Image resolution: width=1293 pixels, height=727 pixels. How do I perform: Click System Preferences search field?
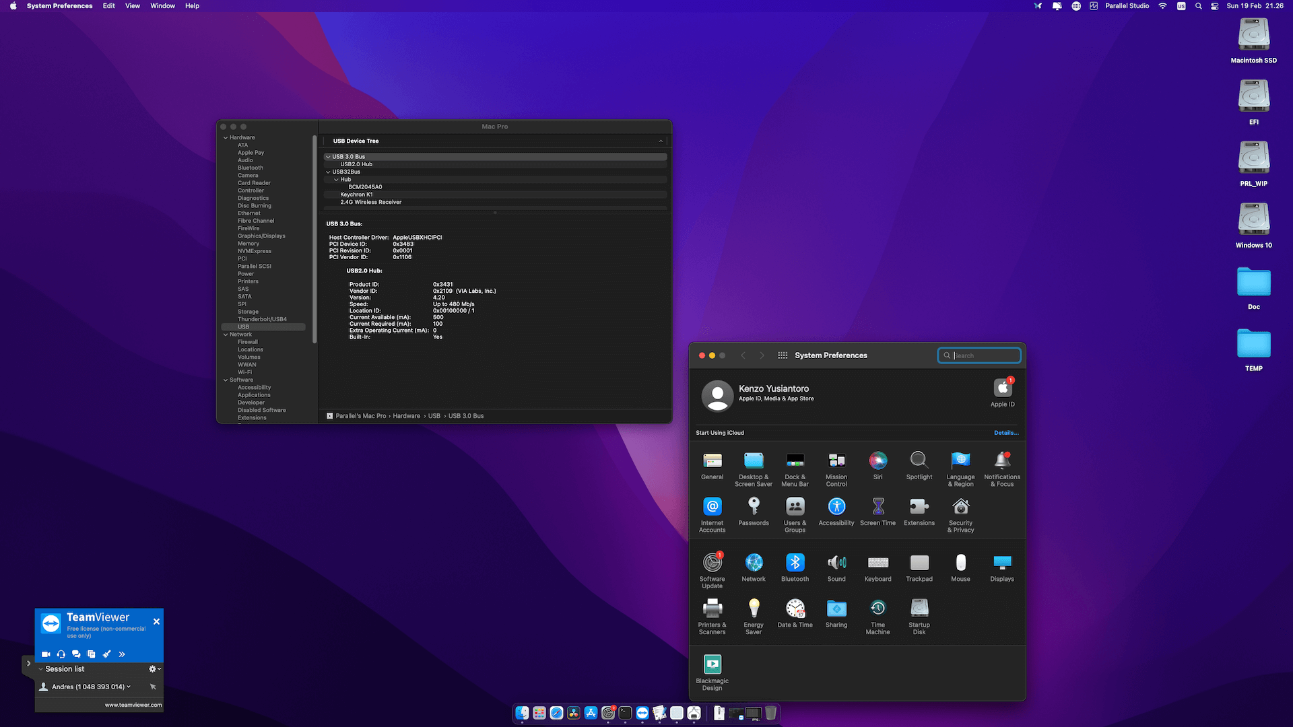click(x=979, y=355)
